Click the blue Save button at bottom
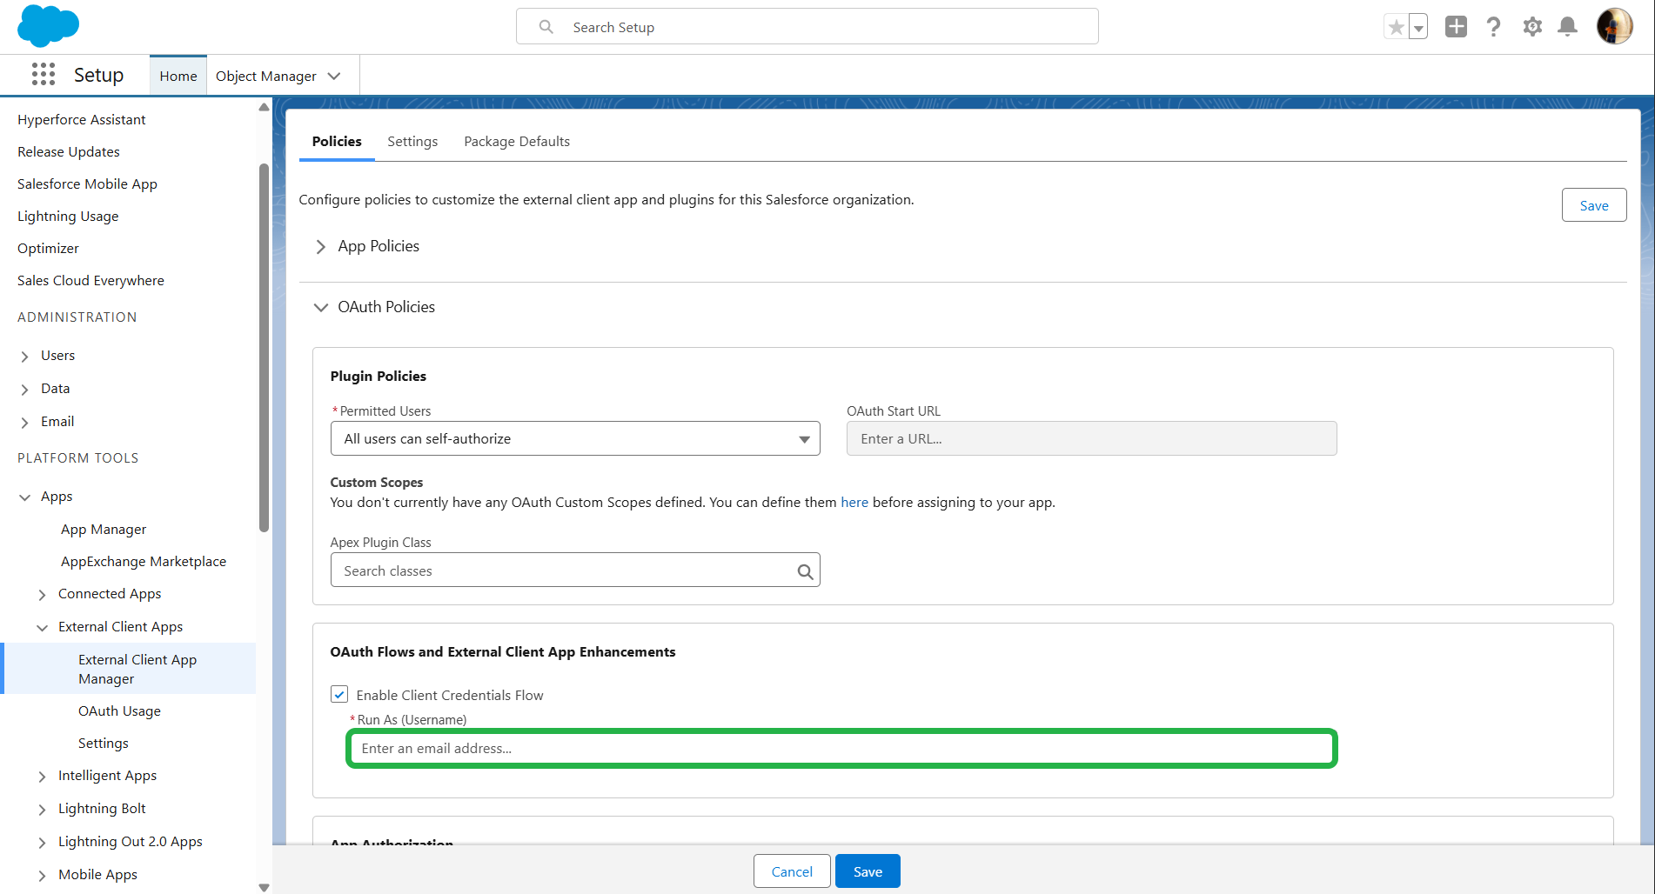This screenshot has height=894, width=1655. [x=868, y=871]
